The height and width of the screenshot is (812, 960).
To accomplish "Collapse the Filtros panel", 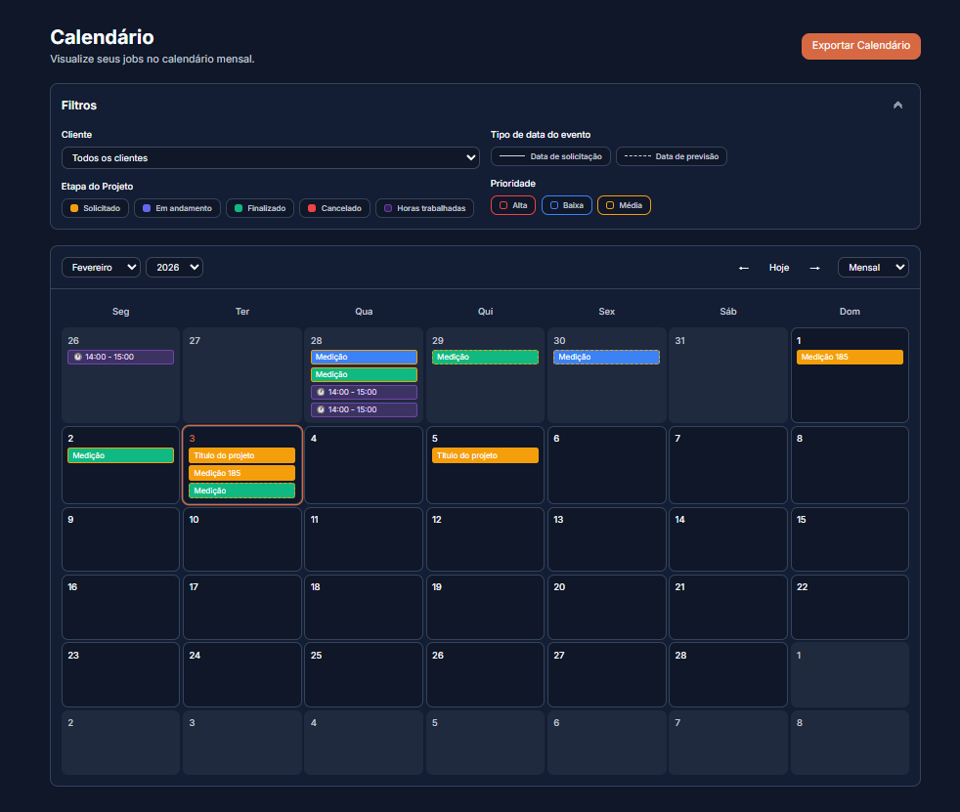I will (897, 105).
